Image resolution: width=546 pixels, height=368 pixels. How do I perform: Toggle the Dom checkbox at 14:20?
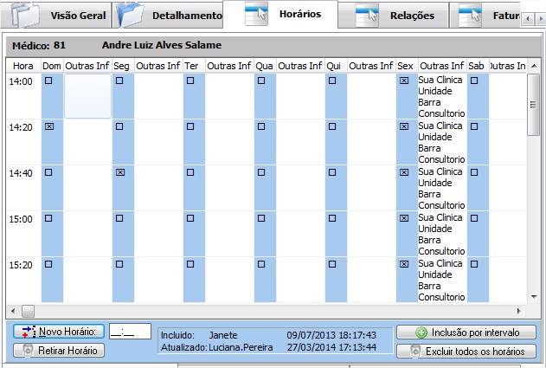[48, 126]
